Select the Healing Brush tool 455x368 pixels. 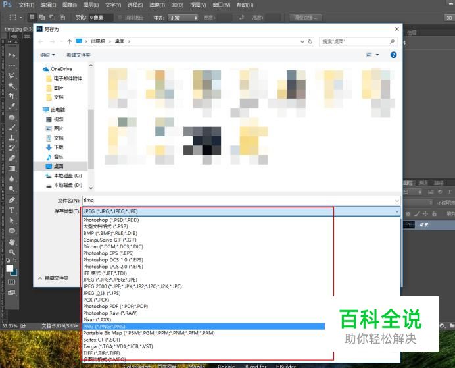[x=12, y=117]
